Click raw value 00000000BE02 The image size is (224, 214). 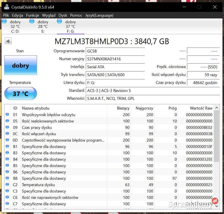pos(199,128)
